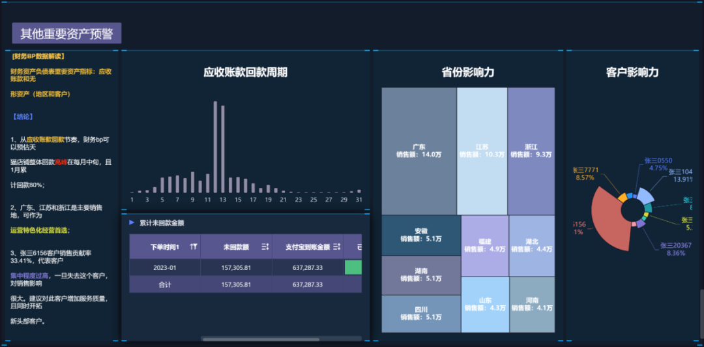The width and height of the screenshot is (704, 347).
Task: Click the sort icon beside 支付宝到账金额
Action: click(337, 247)
